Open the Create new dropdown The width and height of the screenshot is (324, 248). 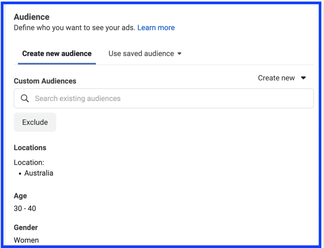point(282,78)
